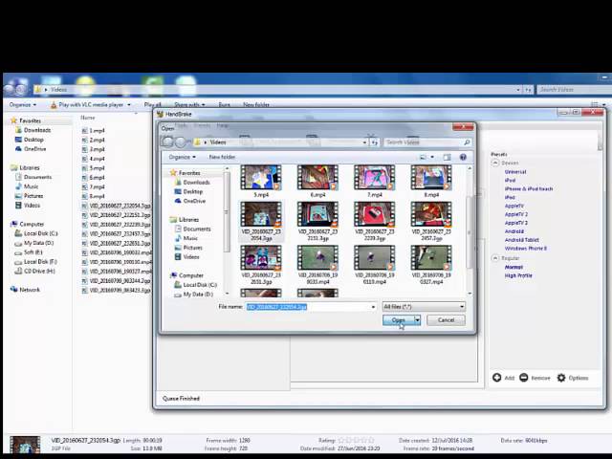Click the Forward arrow in the Open dialog
Viewport: 612px width, 459px height.
click(181, 142)
